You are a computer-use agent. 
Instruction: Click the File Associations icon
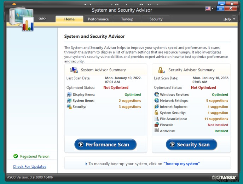(157, 119)
